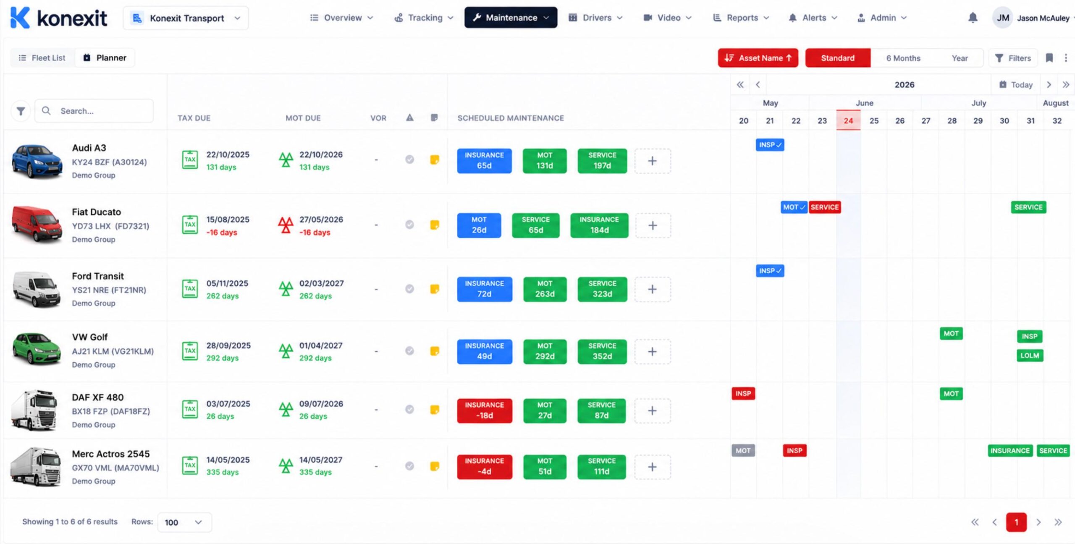
Task: Toggle DAF XF 480 alert check circle
Action: click(409, 409)
